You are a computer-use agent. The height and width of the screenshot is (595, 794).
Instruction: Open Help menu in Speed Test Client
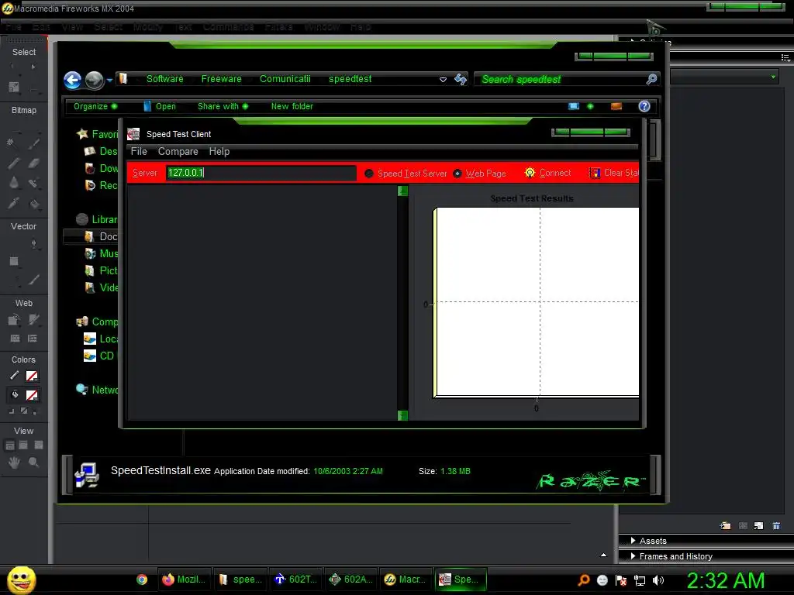(x=219, y=151)
